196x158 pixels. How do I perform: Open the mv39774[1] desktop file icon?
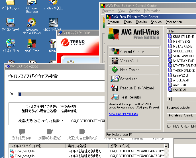[x=53, y=5]
